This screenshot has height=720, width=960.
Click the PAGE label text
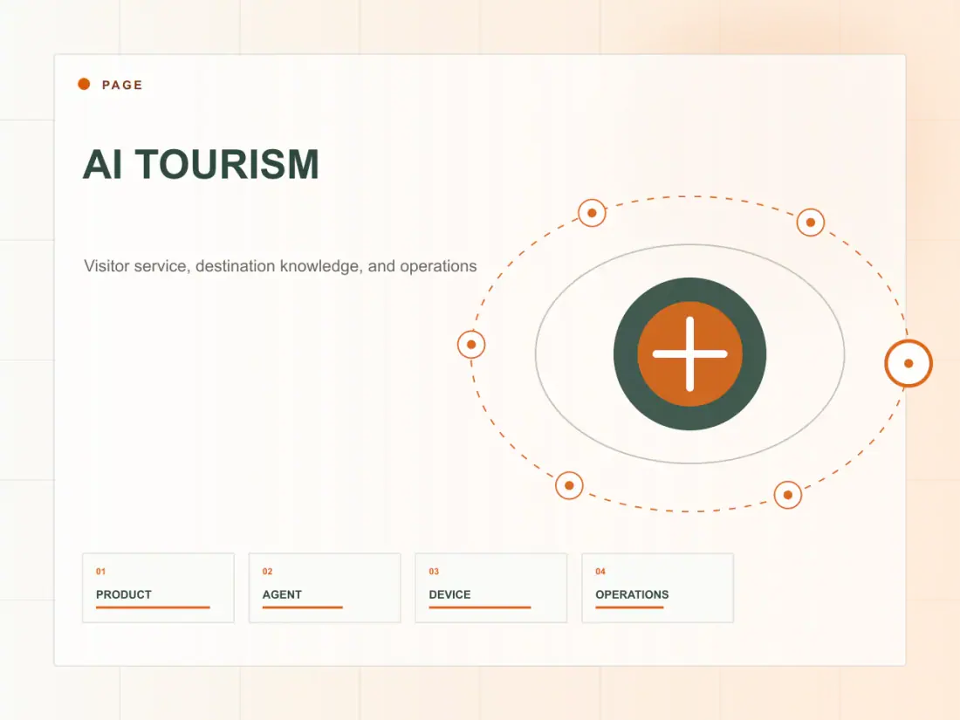tap(122, 85)
